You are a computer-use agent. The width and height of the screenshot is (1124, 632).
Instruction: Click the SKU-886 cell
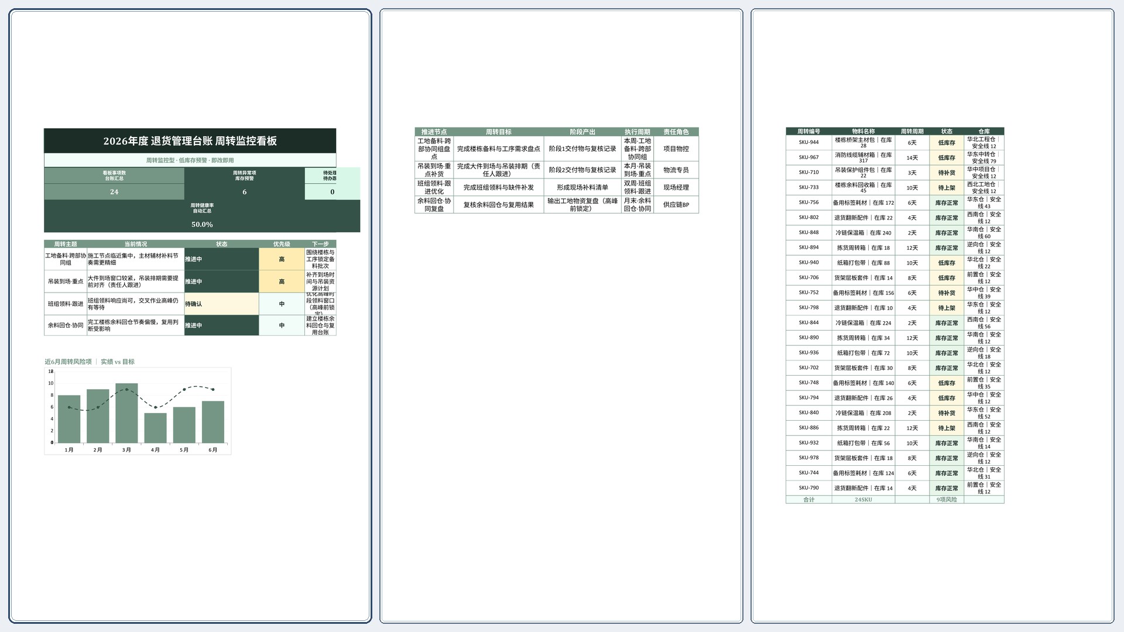tap(808, 428)
